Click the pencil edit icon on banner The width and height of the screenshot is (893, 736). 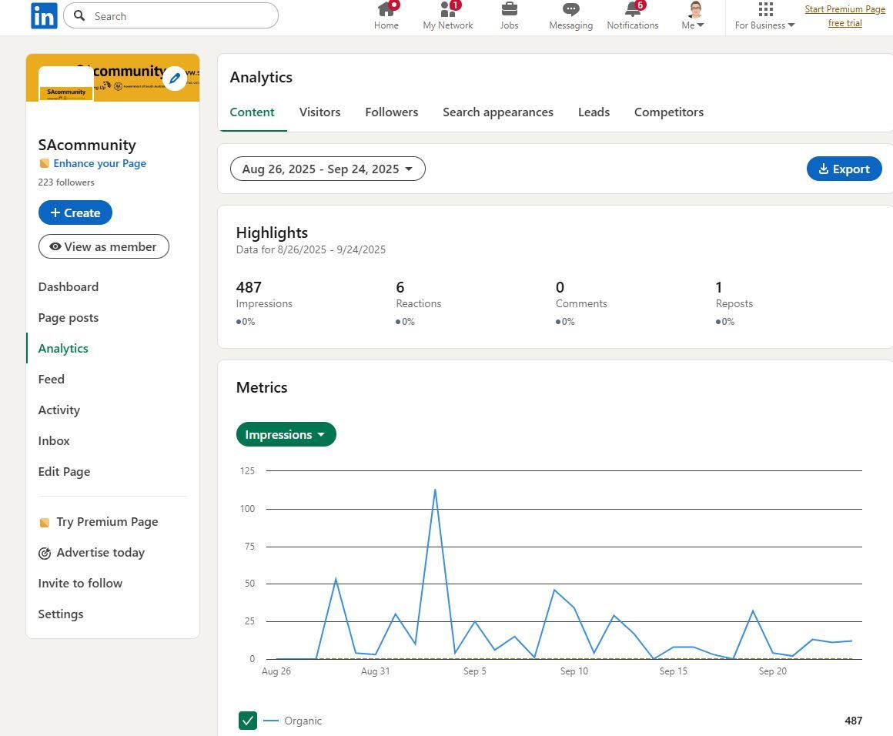(x=175, y=78)
